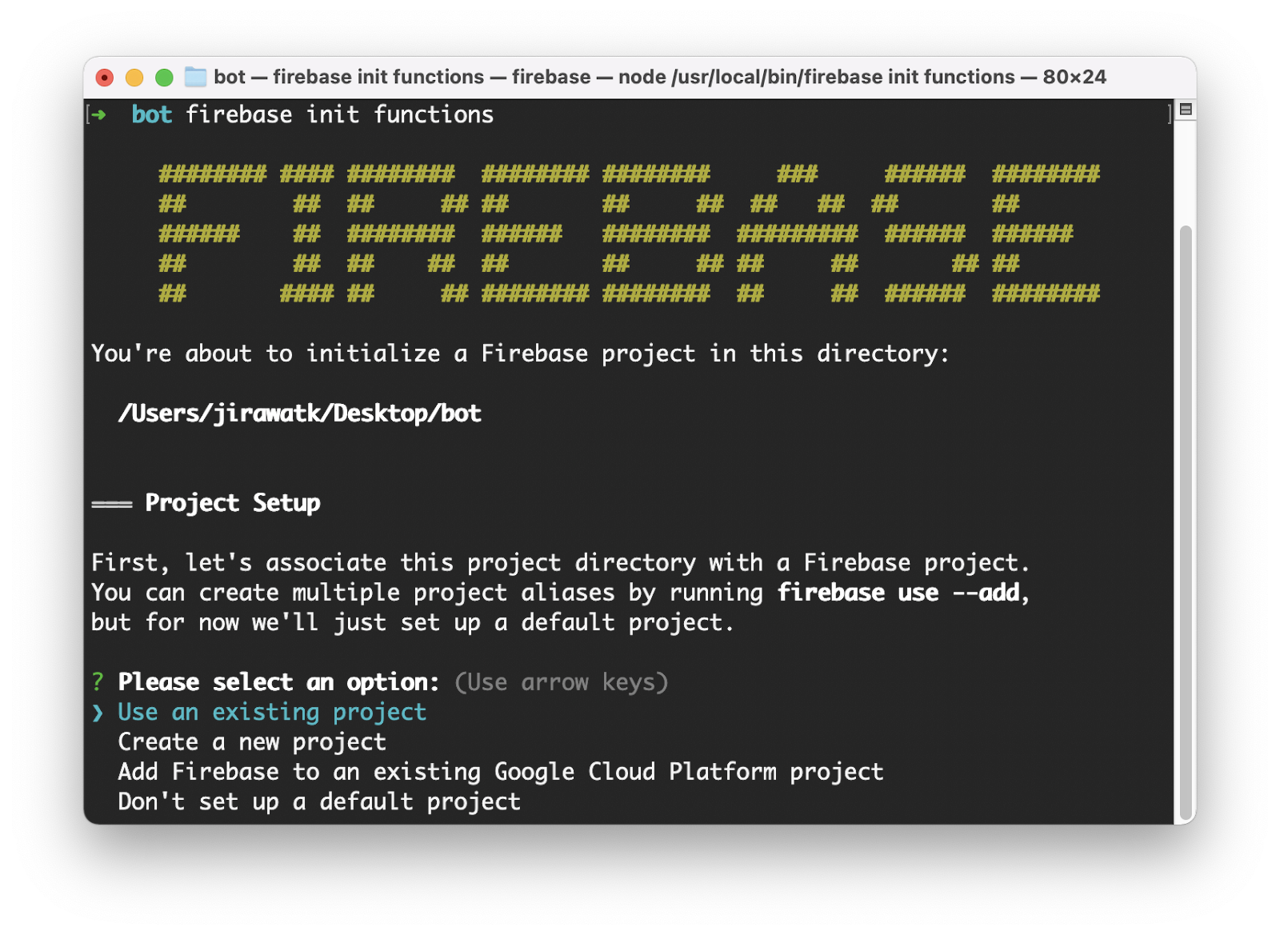Click the scroll marker icon at top right
This screenshot has height=935, width=1280.
point(1186,110)
